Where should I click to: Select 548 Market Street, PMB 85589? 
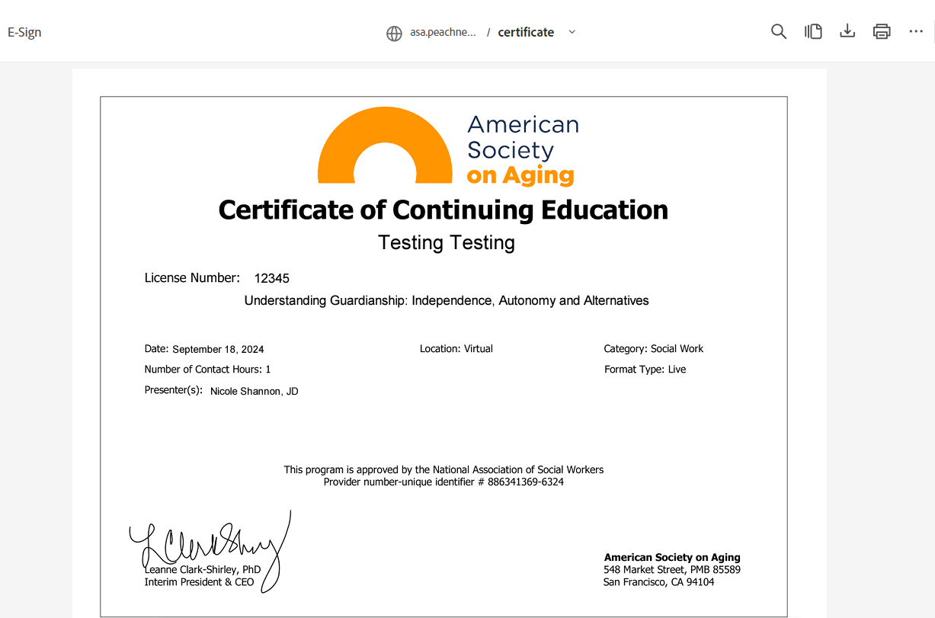tap(672, 570)
